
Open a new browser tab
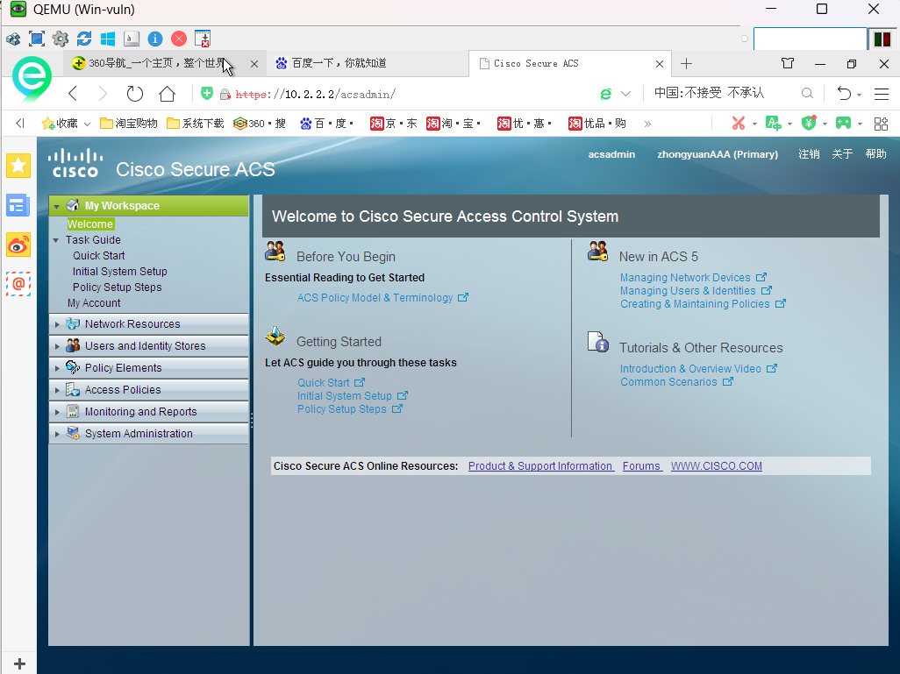pos(686,63)
